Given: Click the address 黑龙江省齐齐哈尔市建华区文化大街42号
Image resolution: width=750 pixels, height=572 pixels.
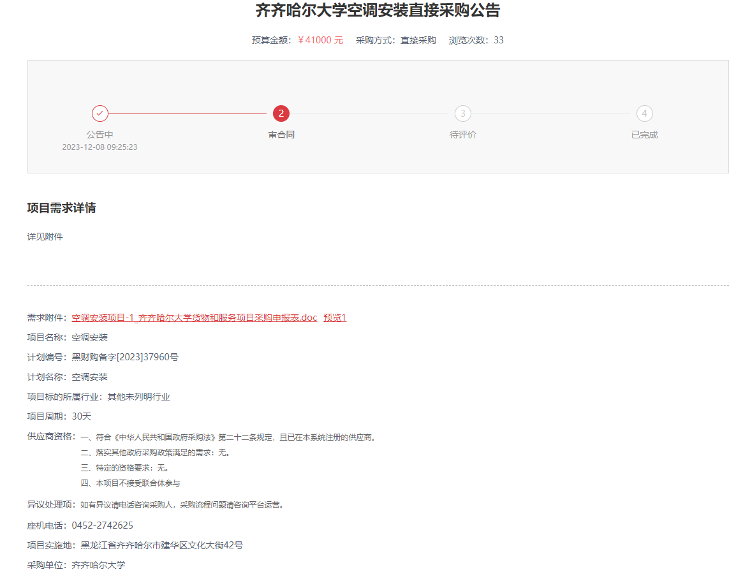Looking at the screenshot, I should (x=161, y=545).
